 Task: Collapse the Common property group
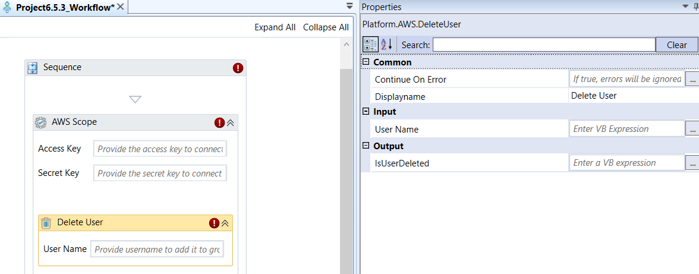[x=366, y=62]
